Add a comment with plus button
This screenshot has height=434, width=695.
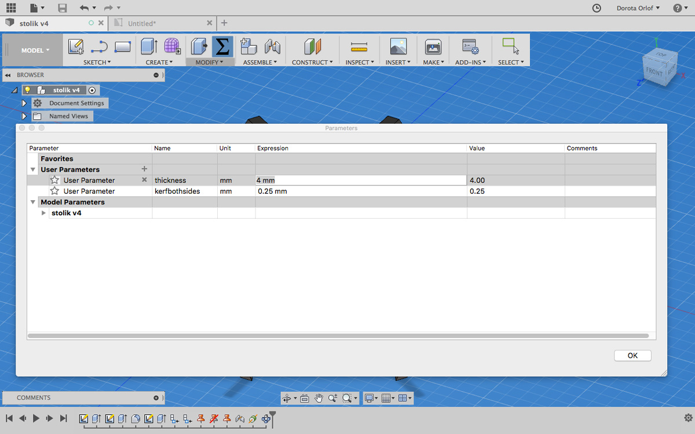click(156, 398)
